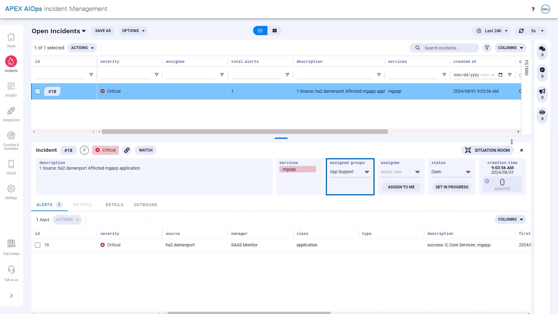558x314 pixels.
Task: Filter severity column funnel icon
Action: tap(157, 75)
